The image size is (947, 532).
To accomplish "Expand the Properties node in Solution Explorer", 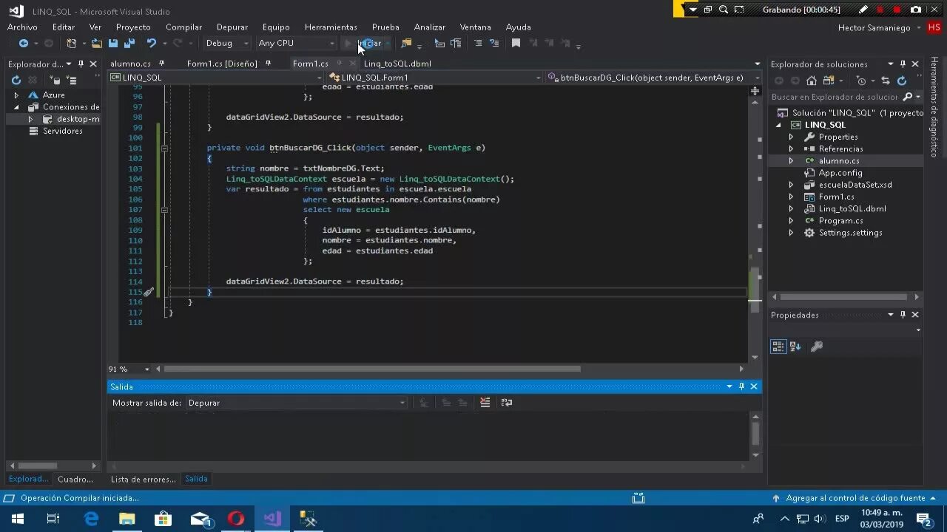I will tap(791, 137).
